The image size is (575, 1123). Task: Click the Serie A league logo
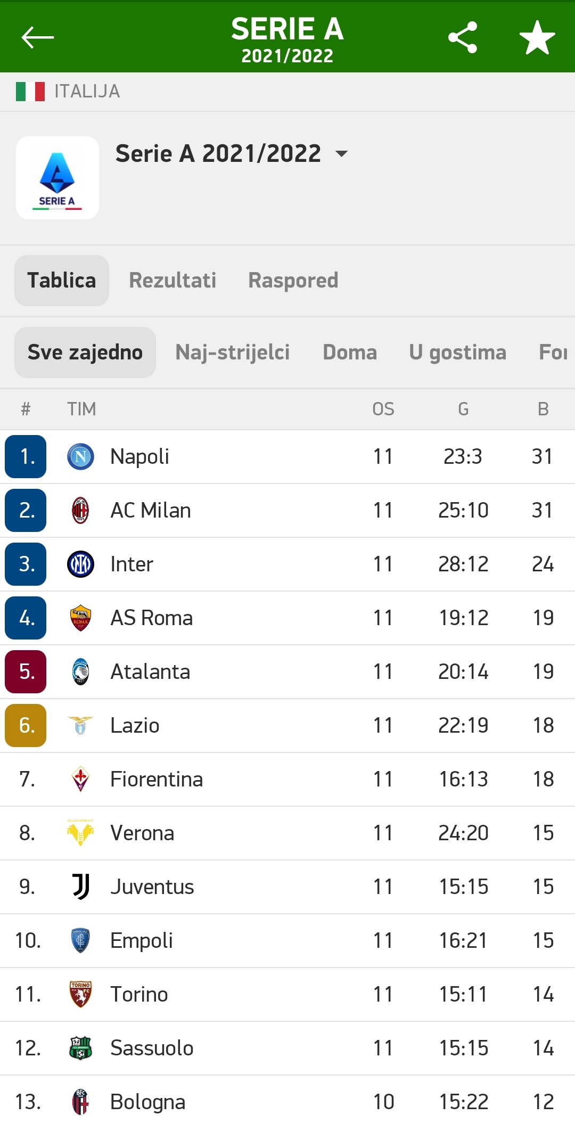[57, 178]
